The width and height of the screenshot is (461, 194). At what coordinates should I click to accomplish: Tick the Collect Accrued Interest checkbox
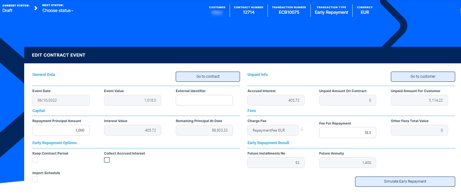point(107,160)
